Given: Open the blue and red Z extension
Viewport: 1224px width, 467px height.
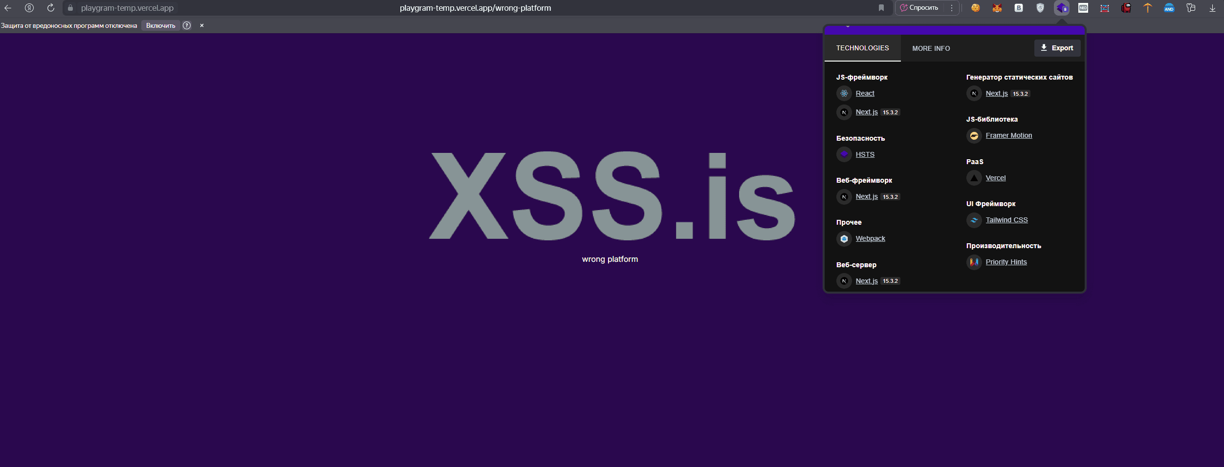Looking at the screenshot, I should coord(1105,8).
